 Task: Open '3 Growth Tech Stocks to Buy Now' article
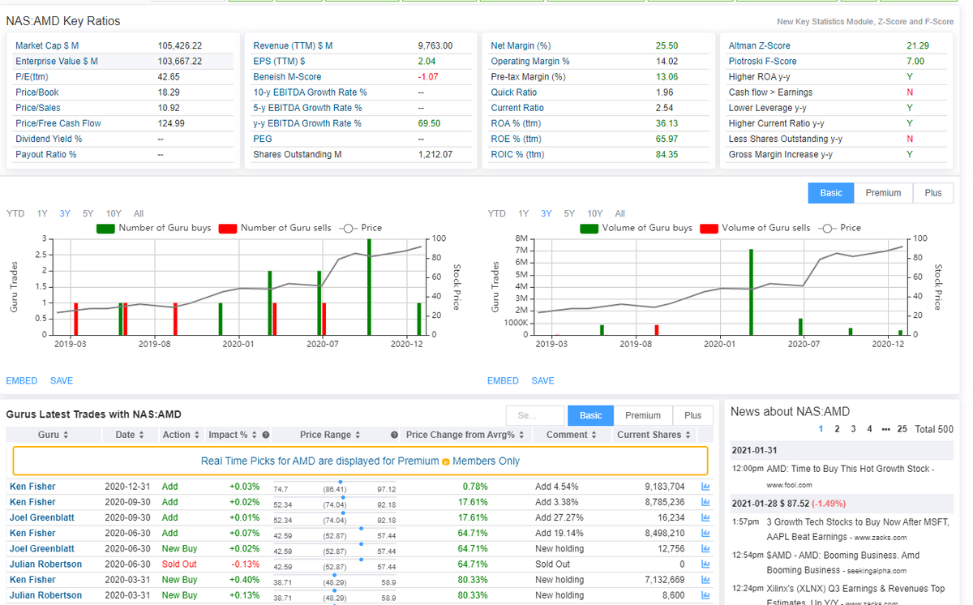point(858,529)
